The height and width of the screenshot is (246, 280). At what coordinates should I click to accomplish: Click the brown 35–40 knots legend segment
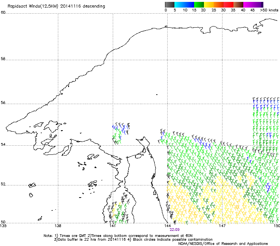point(238,5)
